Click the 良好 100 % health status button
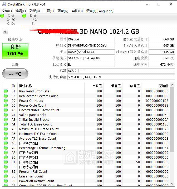The width and height of the screenshot is (177, 189). pyautogui.click(x=15, y=51)
